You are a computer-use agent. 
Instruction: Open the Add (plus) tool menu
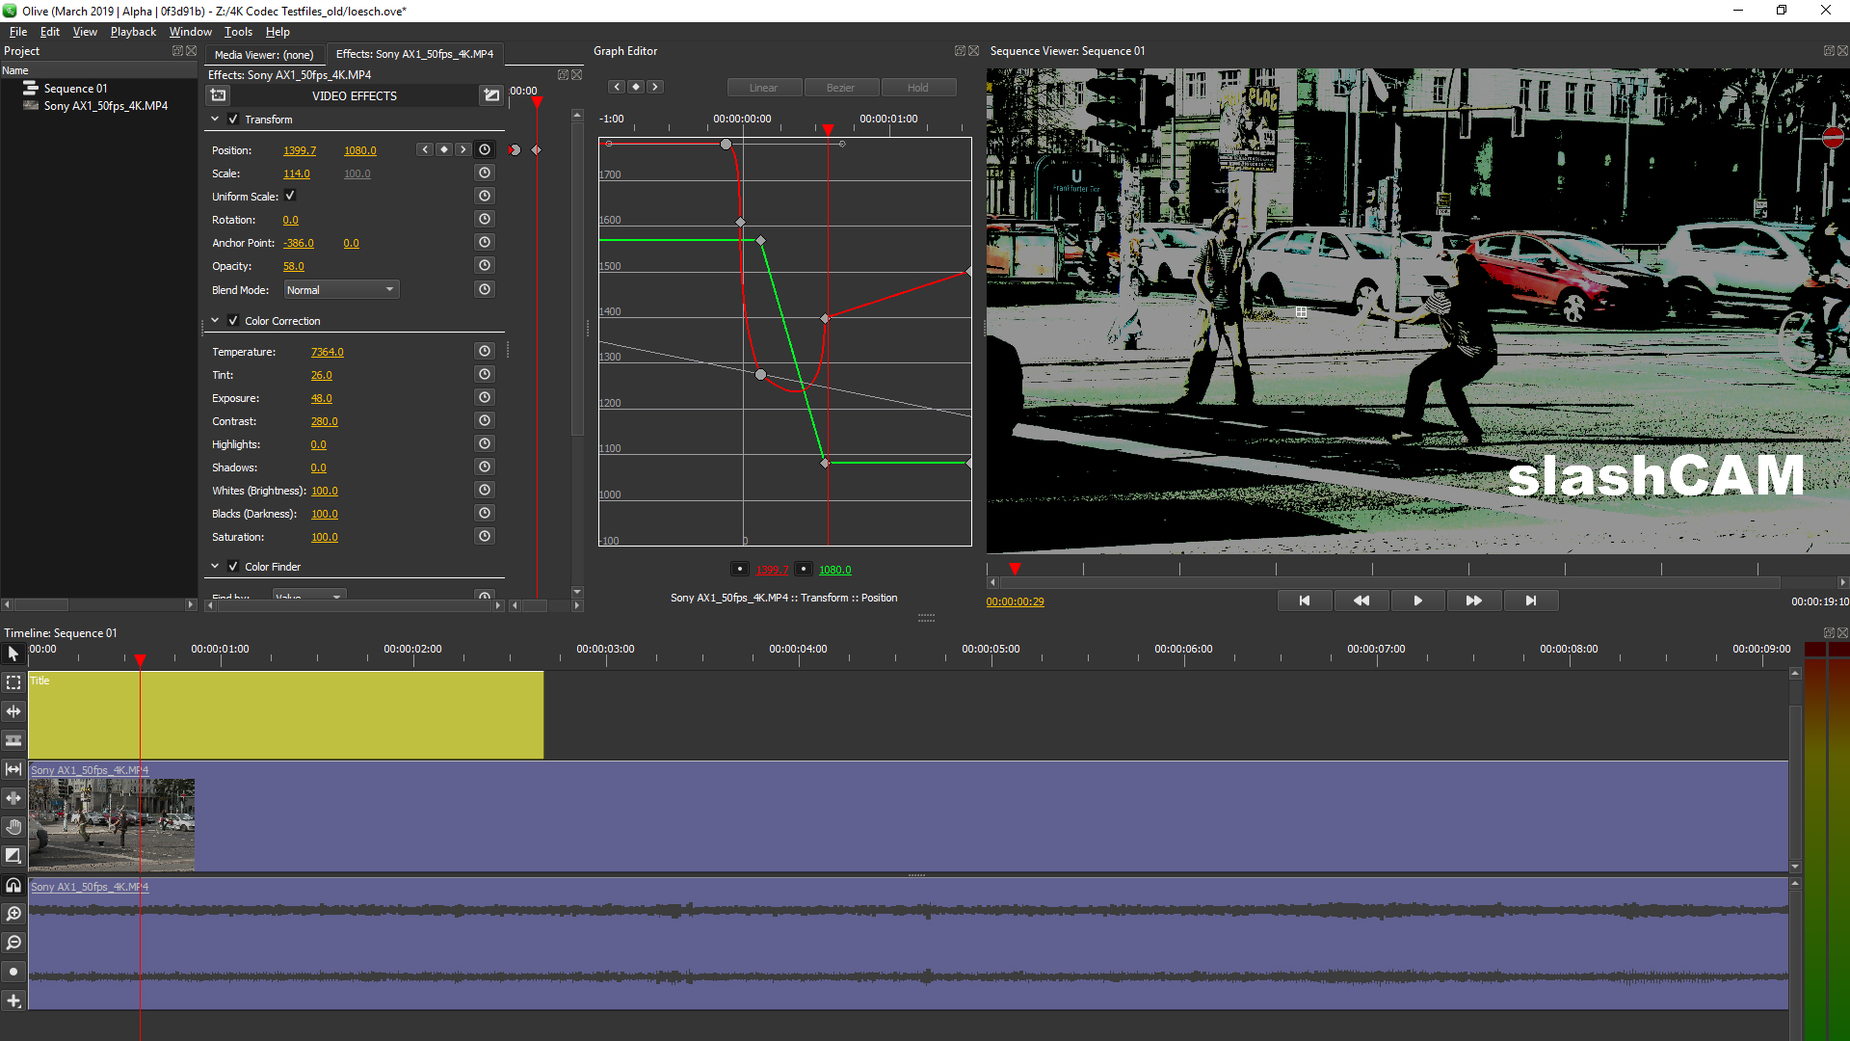click(x=13, y=1001)
